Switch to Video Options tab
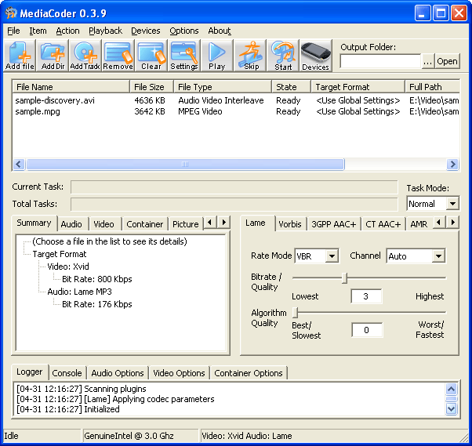The width and height of the screenshot is (472, 446). 179,373
